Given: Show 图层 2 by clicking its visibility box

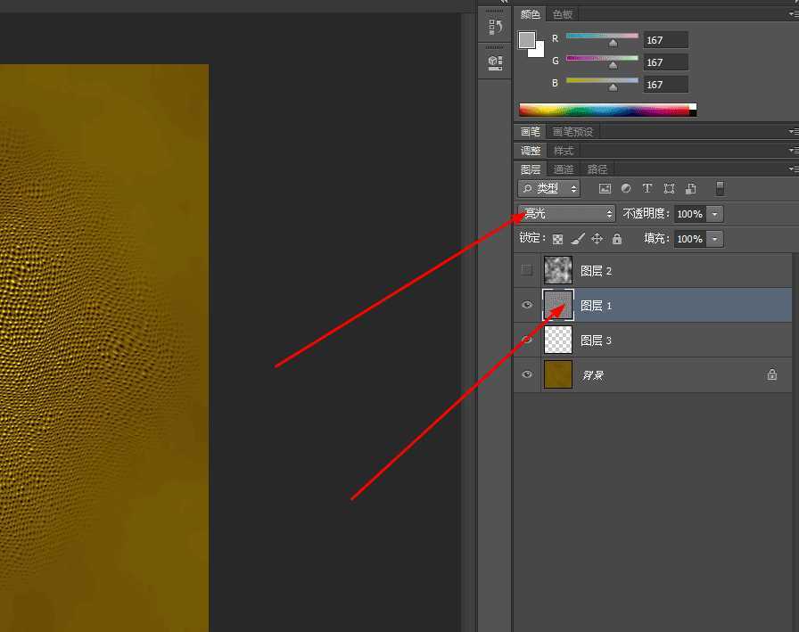Looking at the screenshot, I should point(527,270).
